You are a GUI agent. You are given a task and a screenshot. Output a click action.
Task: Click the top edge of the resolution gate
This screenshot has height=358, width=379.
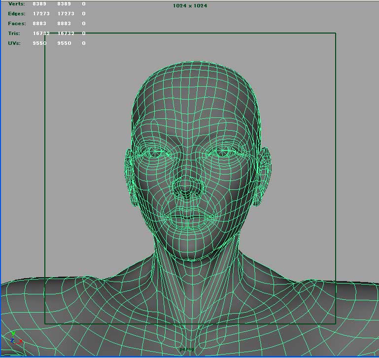pyautogui.click(x=190, y=33)
